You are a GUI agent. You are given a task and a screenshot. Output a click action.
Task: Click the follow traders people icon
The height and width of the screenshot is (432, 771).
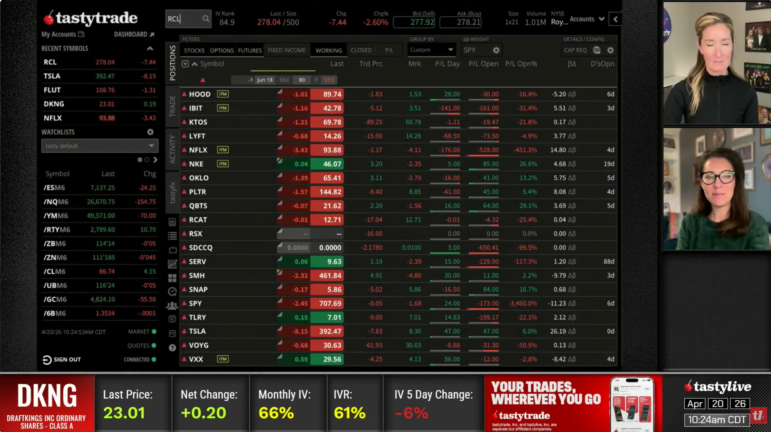tap(172, 306)
